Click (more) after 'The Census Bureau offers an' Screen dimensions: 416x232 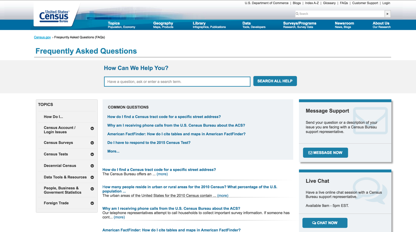pos(162,174)
